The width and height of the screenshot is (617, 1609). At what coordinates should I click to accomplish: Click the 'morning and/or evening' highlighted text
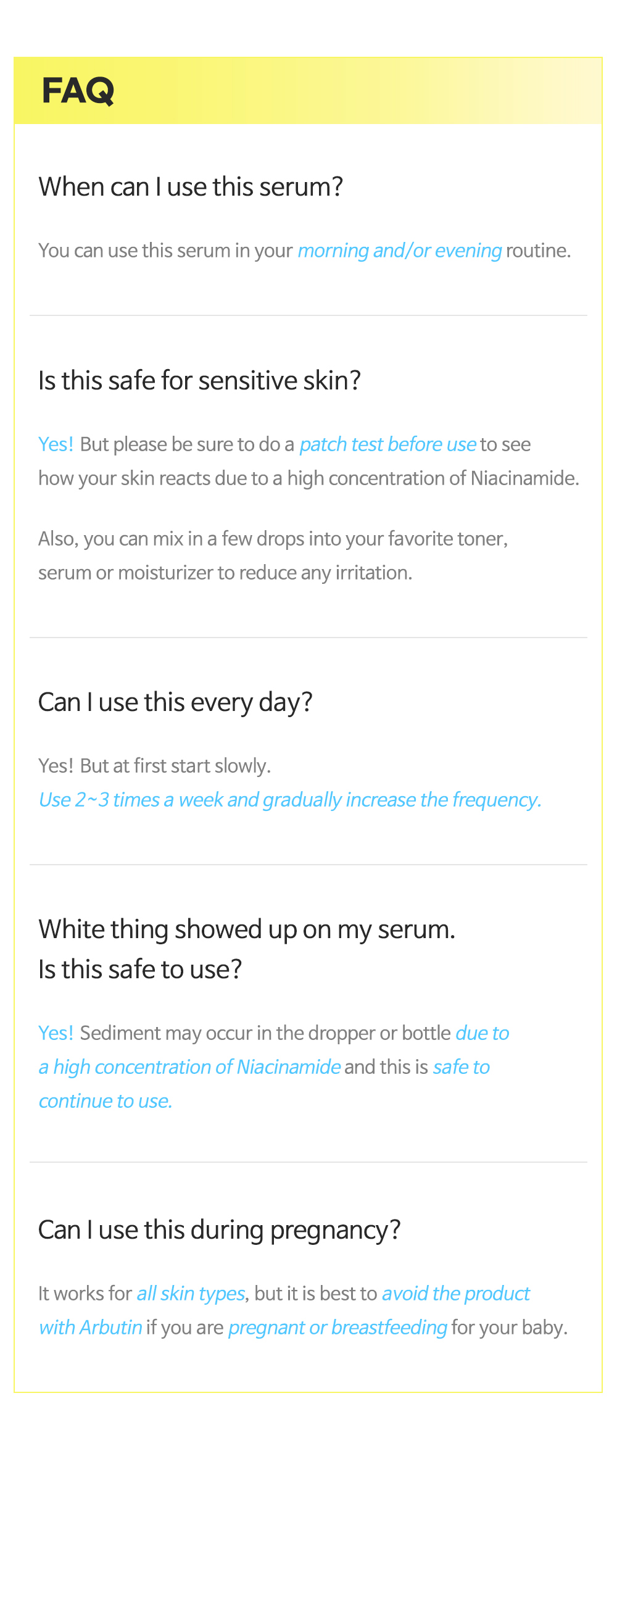coord(400,251)
